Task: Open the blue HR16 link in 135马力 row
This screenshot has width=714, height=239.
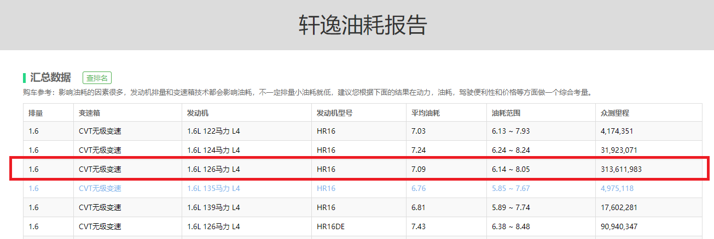Action: tap(326, 188)
